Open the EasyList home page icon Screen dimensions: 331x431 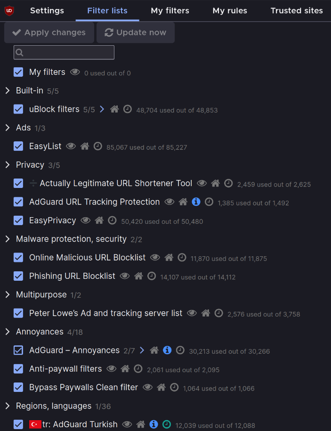(85, 146)
